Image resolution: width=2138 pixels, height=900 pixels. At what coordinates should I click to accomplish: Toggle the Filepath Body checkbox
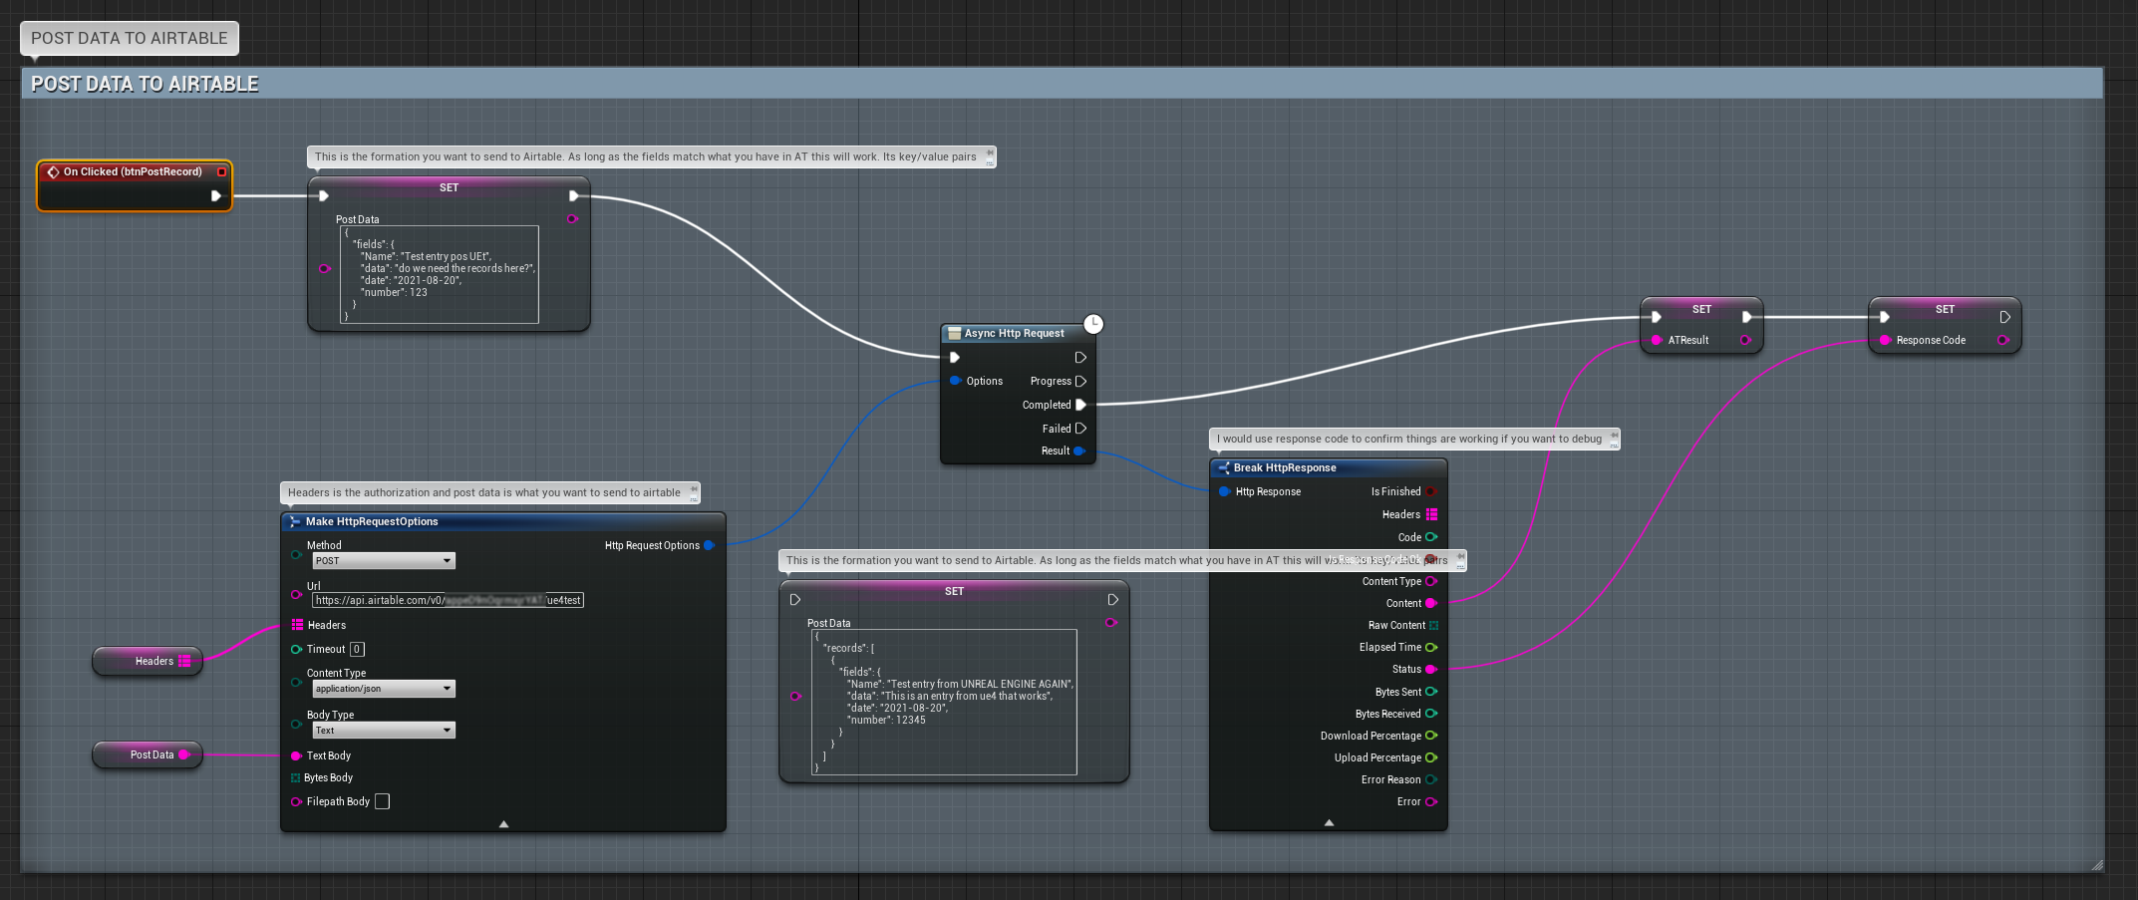(x=382, y=800)
